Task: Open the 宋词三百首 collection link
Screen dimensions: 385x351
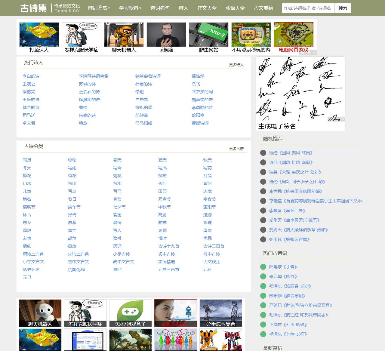Action: click(79, 254)
